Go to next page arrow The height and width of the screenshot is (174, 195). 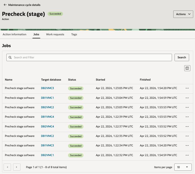click(x=17, y=167)
